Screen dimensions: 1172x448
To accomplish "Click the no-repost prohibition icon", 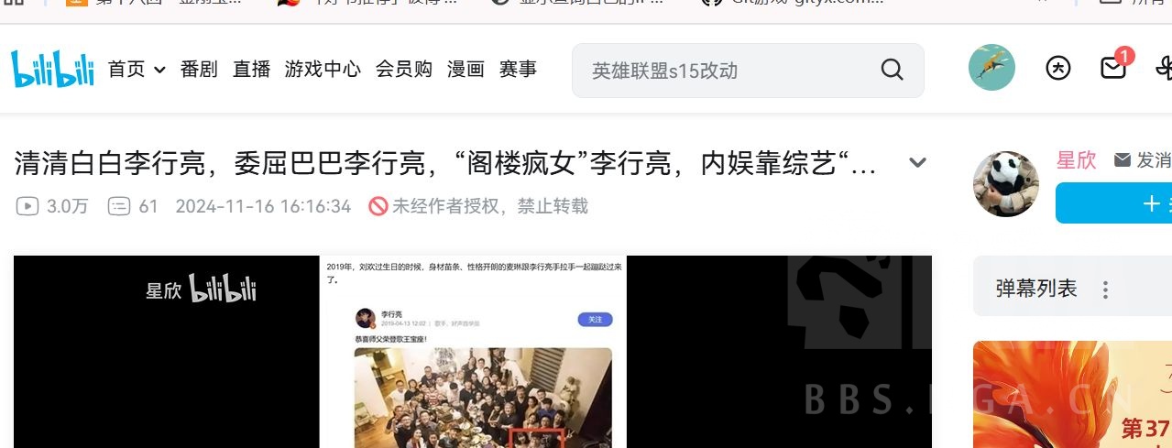I will click(x=378, y=206).
